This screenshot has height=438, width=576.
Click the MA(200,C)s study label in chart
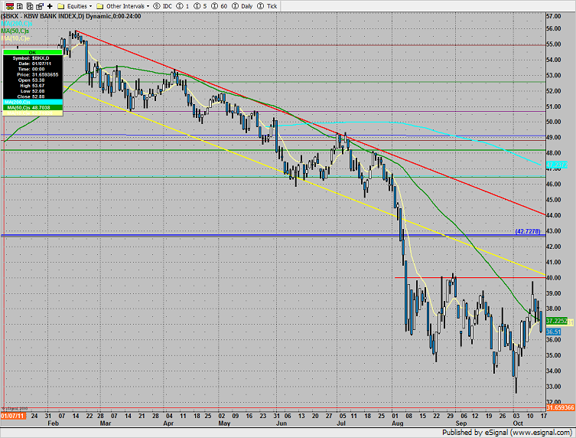click(x=16, y=24)
